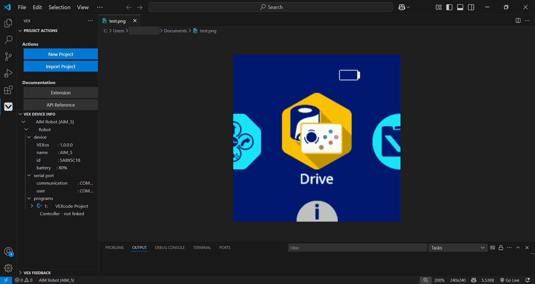535x284 pixels.
Task: Open the Source Control view
Action: pyautogui.click(x=8, y=57)
